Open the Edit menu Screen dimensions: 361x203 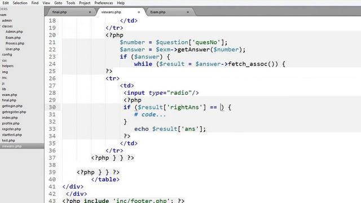pyautogui.click(x=5, y=3)
